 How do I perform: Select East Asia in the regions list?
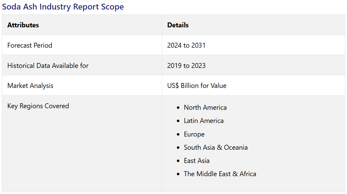click(197, 161)
